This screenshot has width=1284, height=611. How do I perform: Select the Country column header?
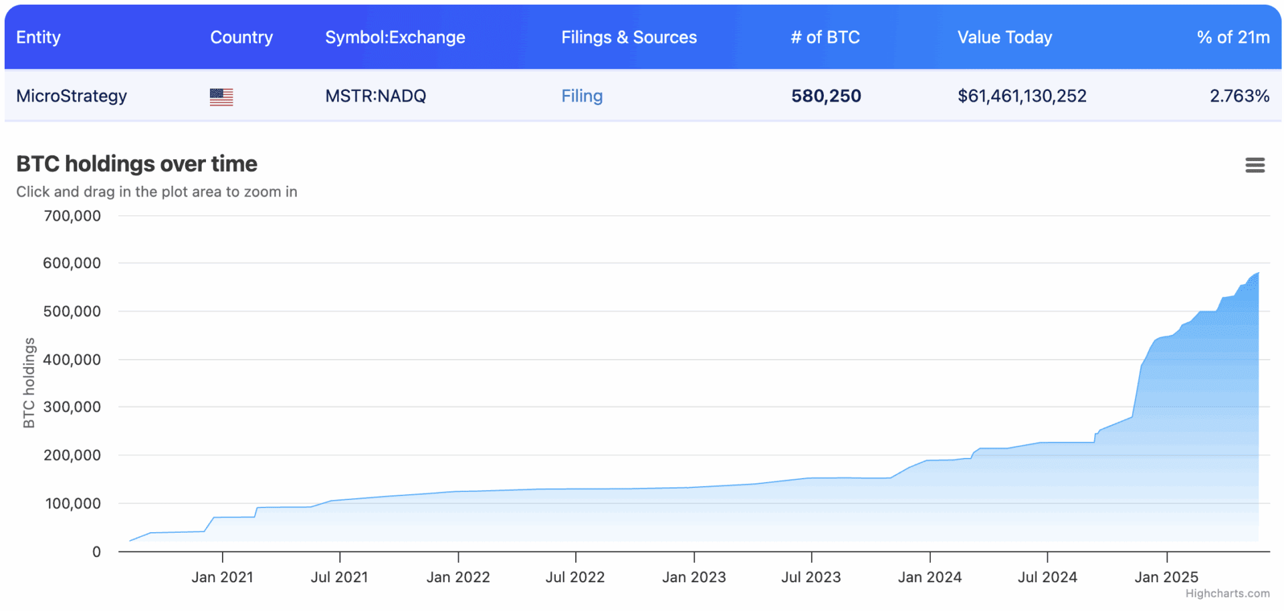pyautogui.click(x=241, y=37)
